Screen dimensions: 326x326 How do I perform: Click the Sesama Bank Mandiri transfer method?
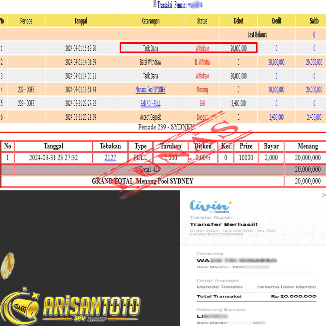(287, 287)
